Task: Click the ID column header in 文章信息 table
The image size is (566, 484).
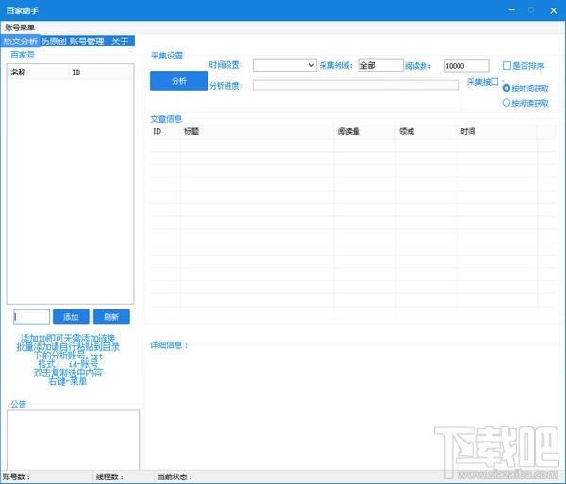Action: 165,131
